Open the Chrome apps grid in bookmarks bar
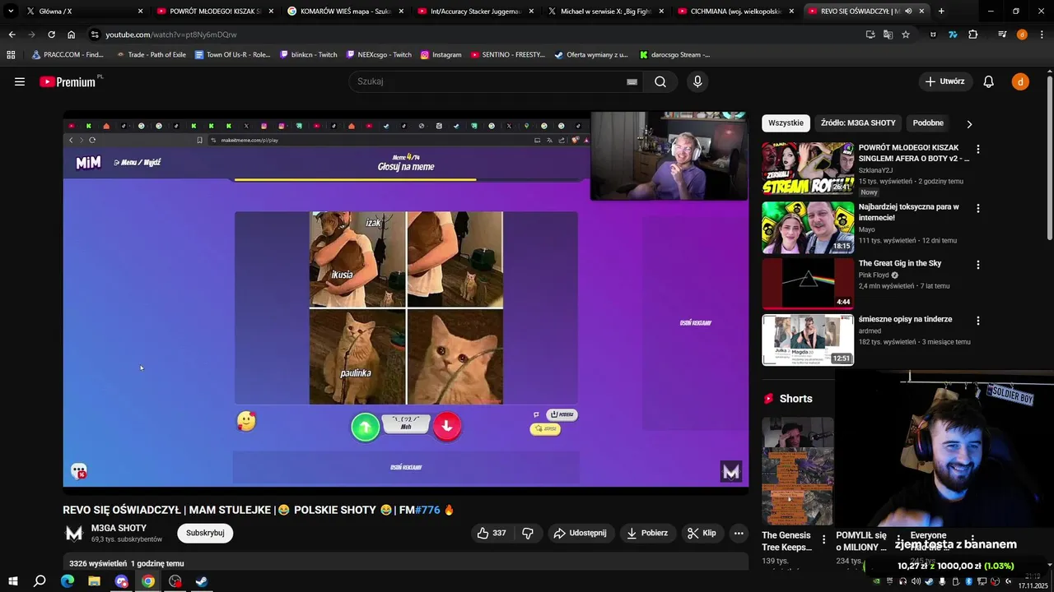The width and height of the screenshot is (1054, 592). coord(11,55)
